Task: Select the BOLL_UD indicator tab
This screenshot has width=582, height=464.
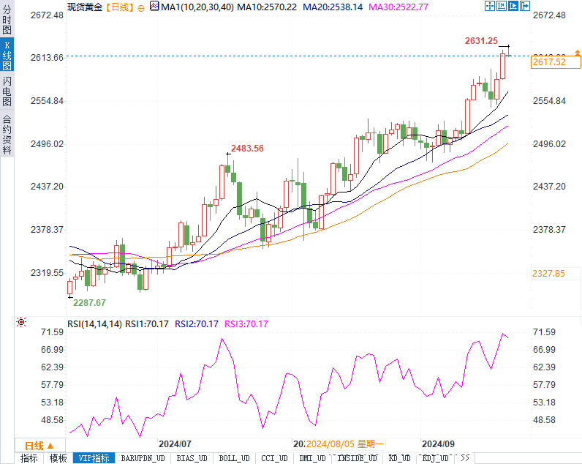Action: tap(234, 458)
